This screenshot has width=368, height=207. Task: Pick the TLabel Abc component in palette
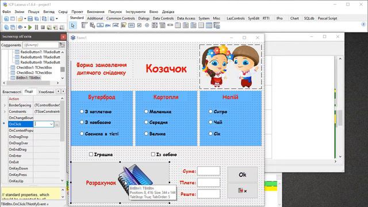108,25
